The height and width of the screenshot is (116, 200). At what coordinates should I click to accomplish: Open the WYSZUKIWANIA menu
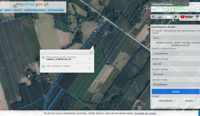coord(56,10)
